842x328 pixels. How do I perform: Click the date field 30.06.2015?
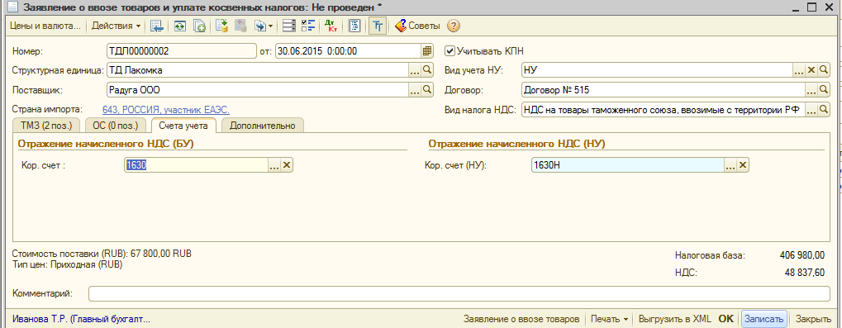pos(348,51)
